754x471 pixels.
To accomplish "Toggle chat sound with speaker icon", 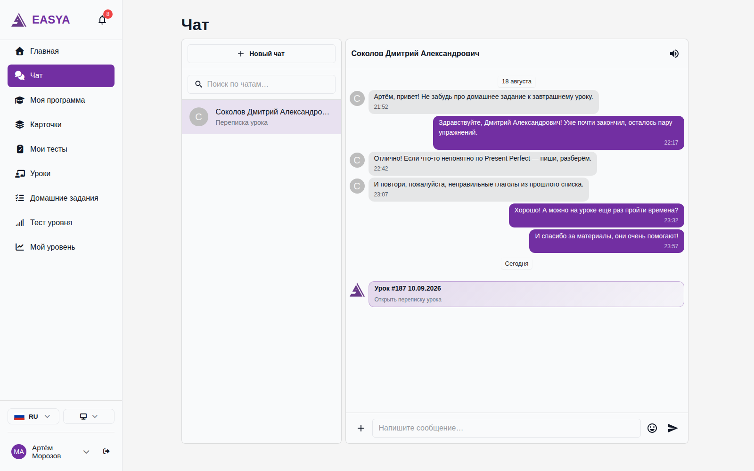I will point(674,54).
